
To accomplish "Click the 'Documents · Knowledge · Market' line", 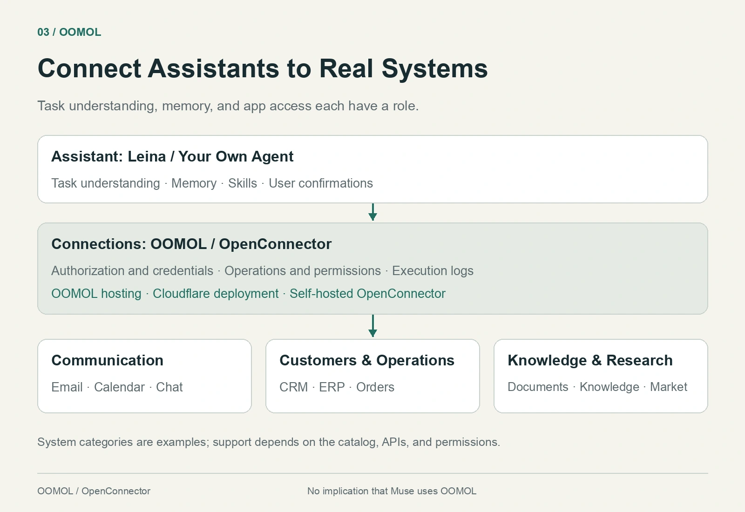I will point(597,387).
